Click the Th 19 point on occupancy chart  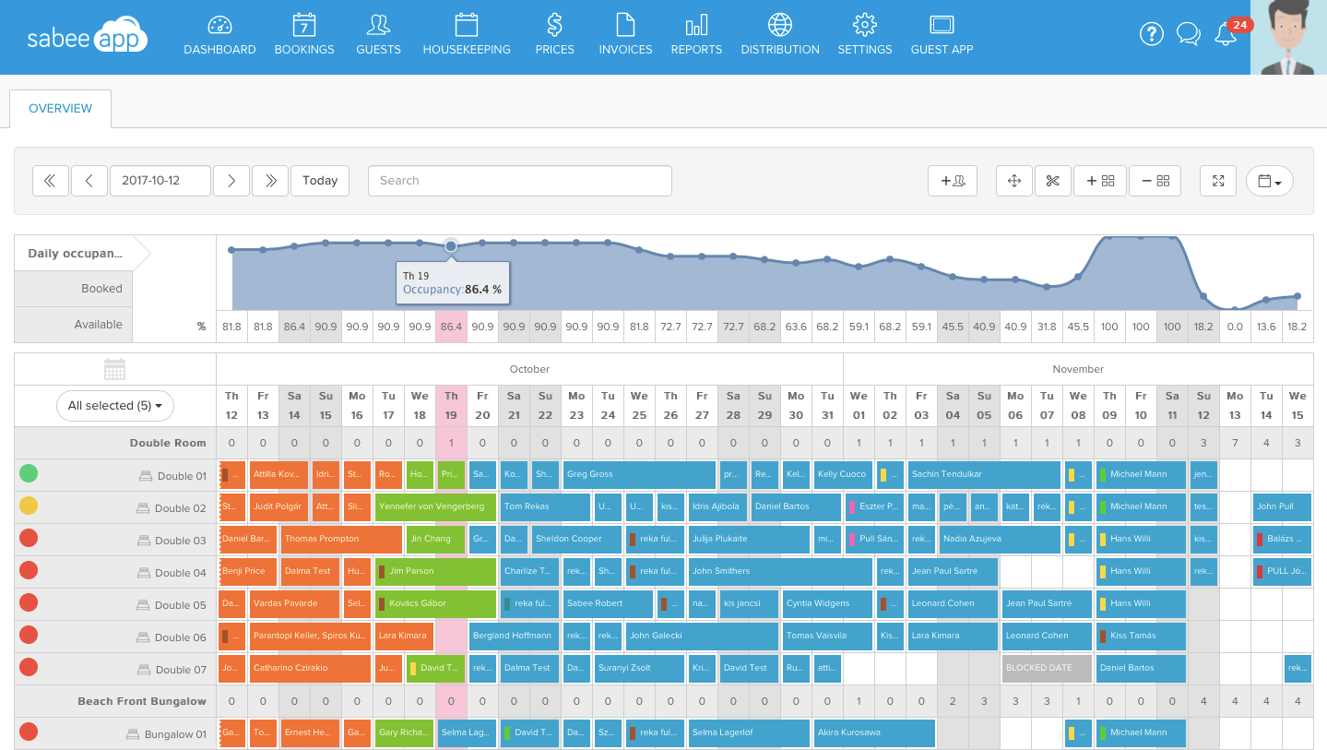[x=450, y=245]
